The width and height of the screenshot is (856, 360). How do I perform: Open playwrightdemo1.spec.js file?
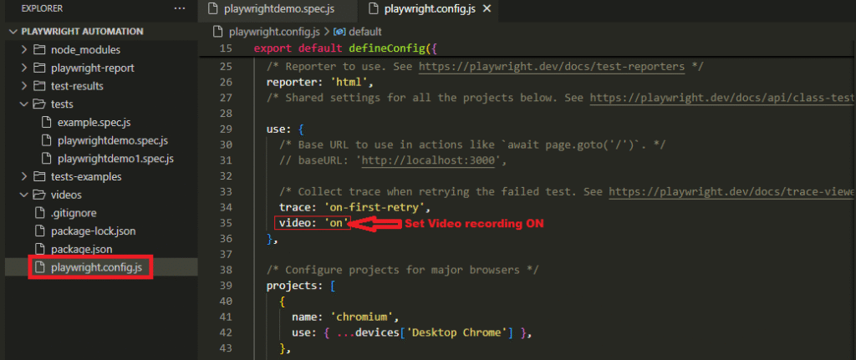click(115, 159)
